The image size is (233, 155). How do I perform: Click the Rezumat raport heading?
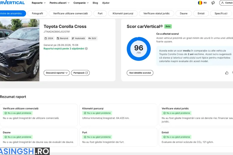click(x=13, y=97)
